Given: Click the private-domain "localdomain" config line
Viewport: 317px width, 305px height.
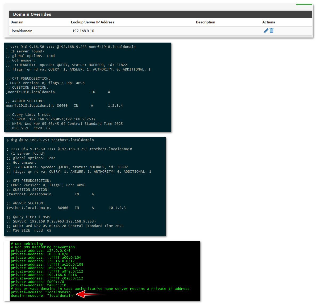Looking at the screenshot, I should pos(41,292).
